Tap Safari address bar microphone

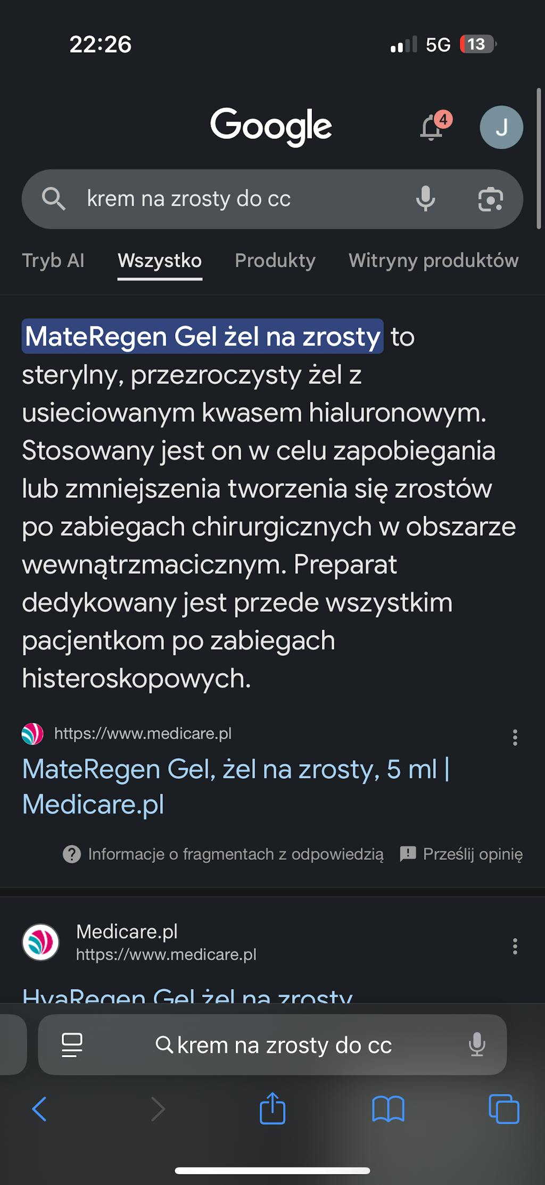[x=477, y=1045]
